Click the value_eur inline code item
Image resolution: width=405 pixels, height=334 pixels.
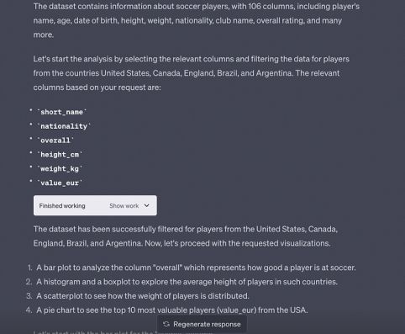tap(60, 183)
